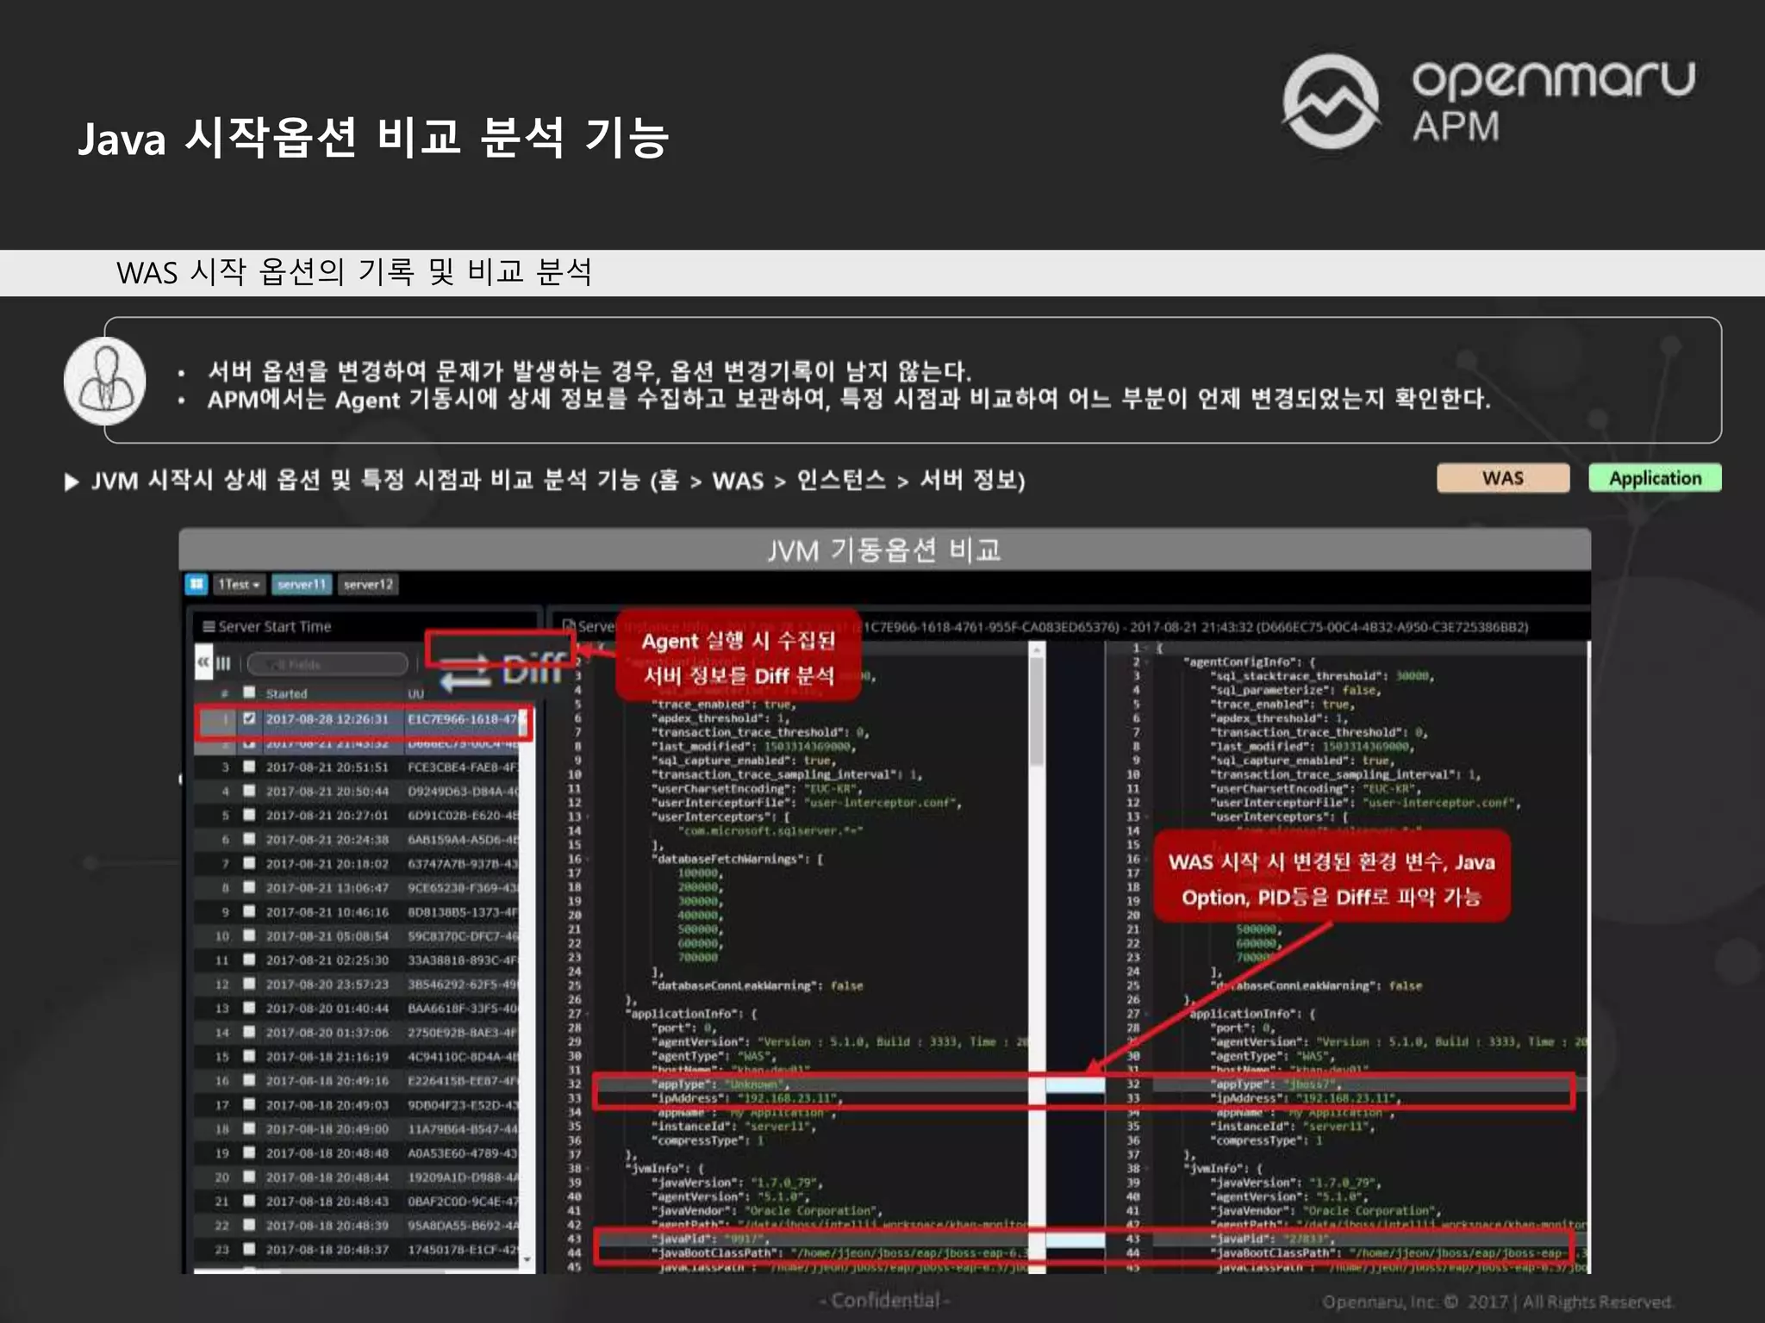This screenshot has width=1765, height=1323.
Task: Collapse jvmInfo at line 38 in the right pane
Action: 1147,1169
